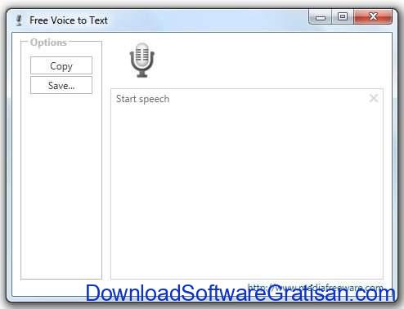Open the Save... dialog

click(61, 85)
